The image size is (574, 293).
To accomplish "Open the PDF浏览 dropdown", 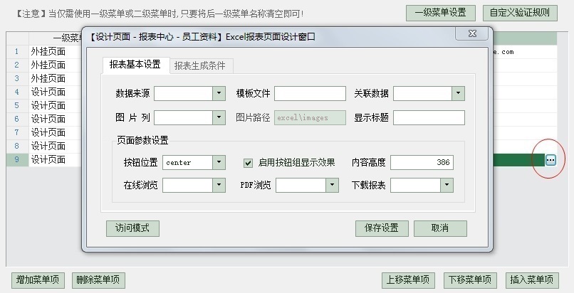I will [x=332, y=186].
